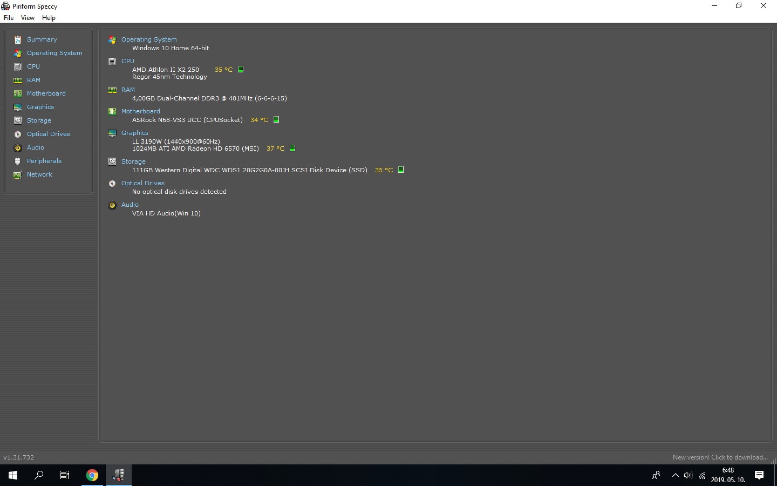Click the Motherboard temperature value 34 °C
Viewport: 777px width, 486px height.
pyautogui.click(x=259, y=120)
